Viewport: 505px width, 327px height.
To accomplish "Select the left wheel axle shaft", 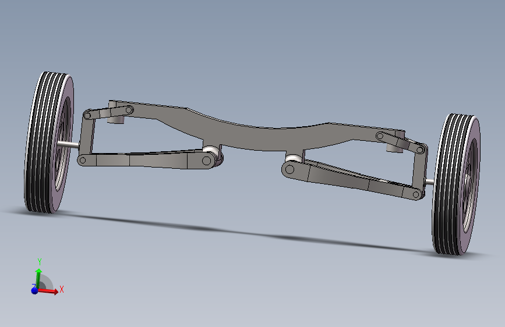I will coord(69,144).
